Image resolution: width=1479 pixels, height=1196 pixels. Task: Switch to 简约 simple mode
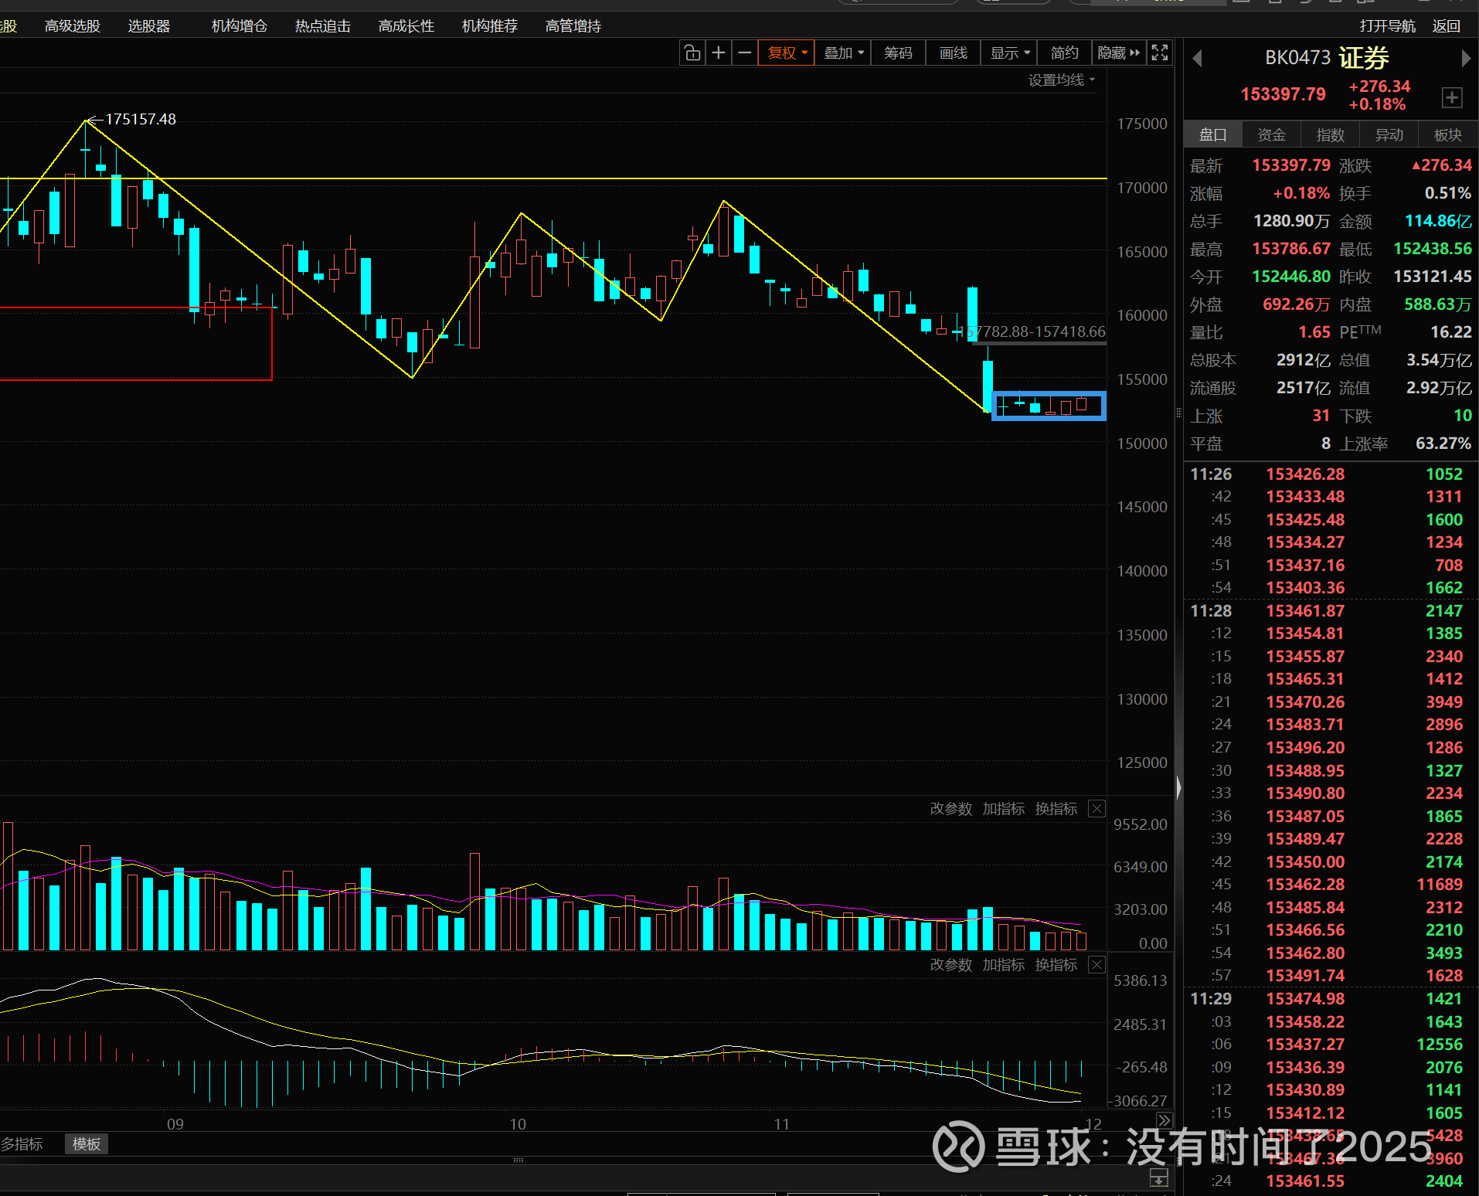1064,53
